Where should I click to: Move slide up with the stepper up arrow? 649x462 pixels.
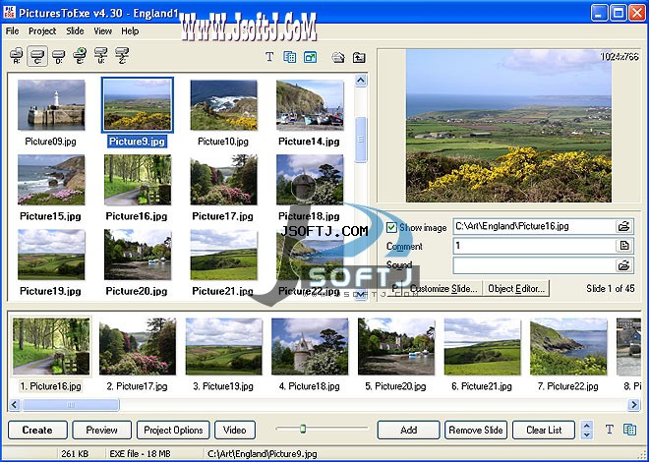point(586,426)
